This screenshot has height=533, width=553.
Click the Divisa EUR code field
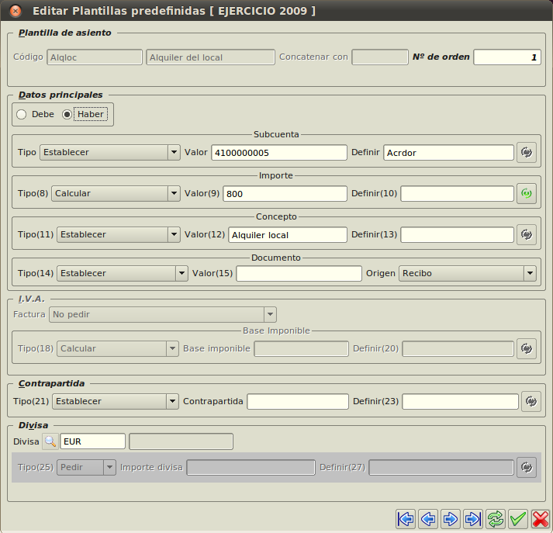(x=93, y=441)
